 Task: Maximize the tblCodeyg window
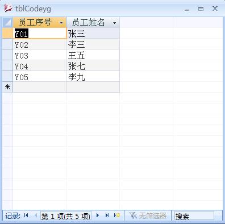click(x=201, y=9)
